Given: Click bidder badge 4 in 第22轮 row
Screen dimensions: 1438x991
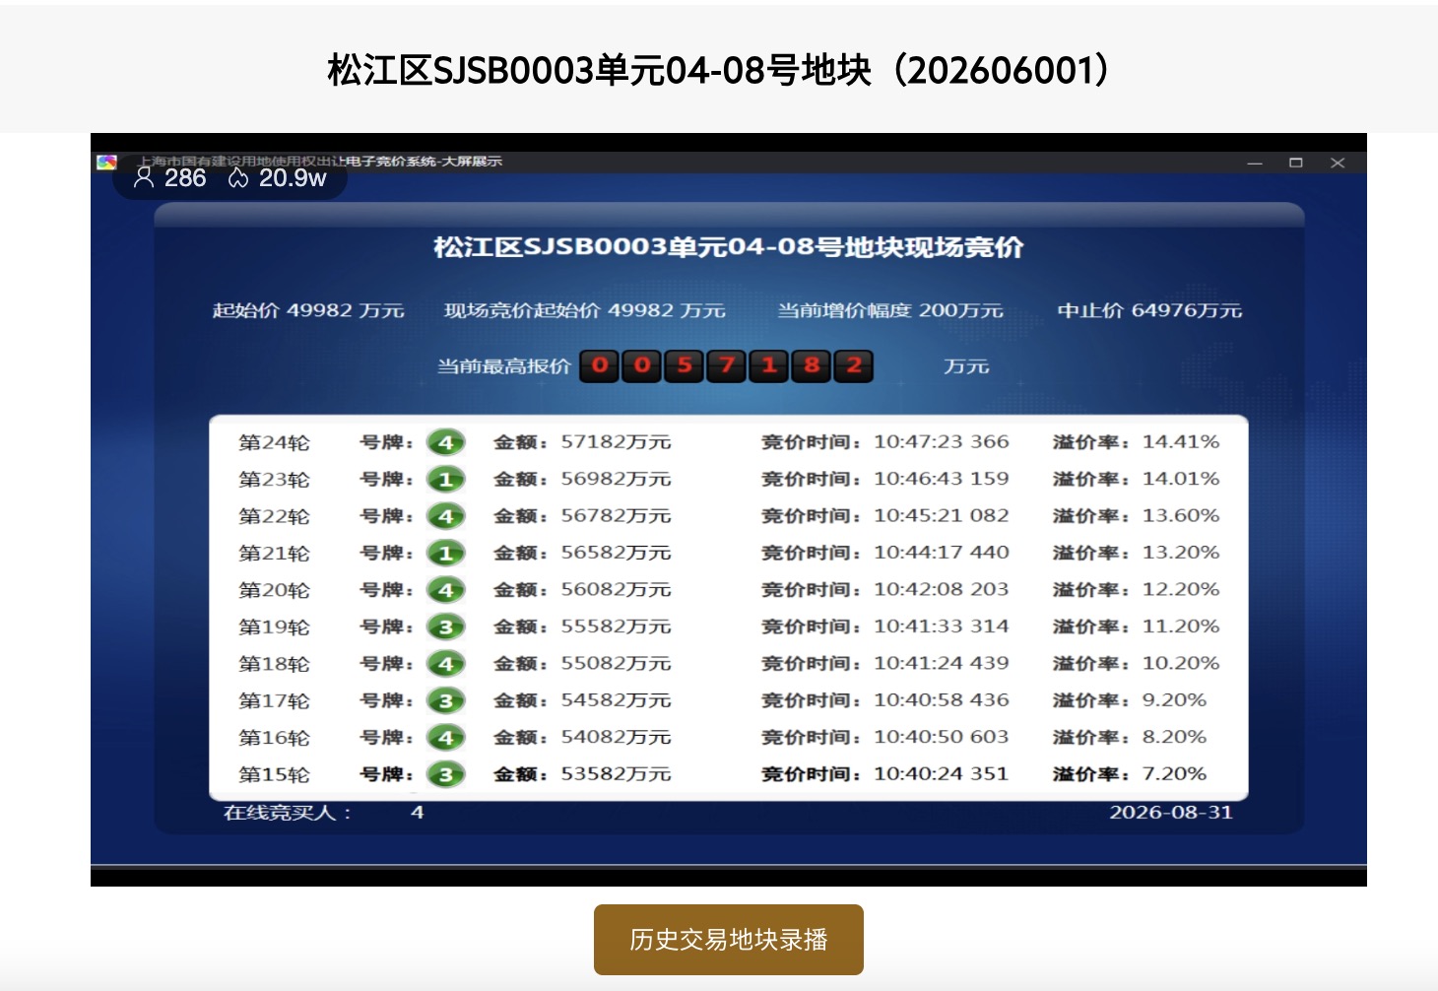Looking at the screenshot, I should 445,516.
